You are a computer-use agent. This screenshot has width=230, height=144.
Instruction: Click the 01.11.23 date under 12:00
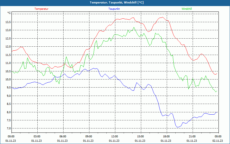114,141
